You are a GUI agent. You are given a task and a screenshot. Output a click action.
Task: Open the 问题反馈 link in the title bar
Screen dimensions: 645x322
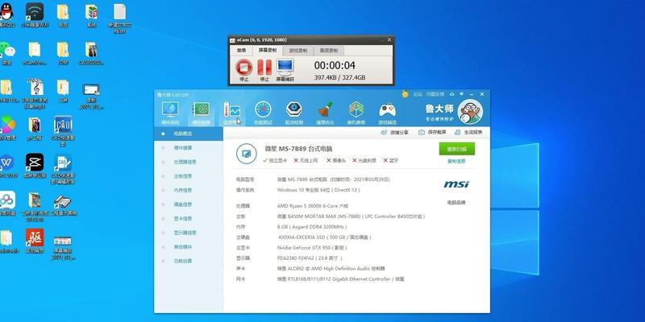click(x=435, y=94)
